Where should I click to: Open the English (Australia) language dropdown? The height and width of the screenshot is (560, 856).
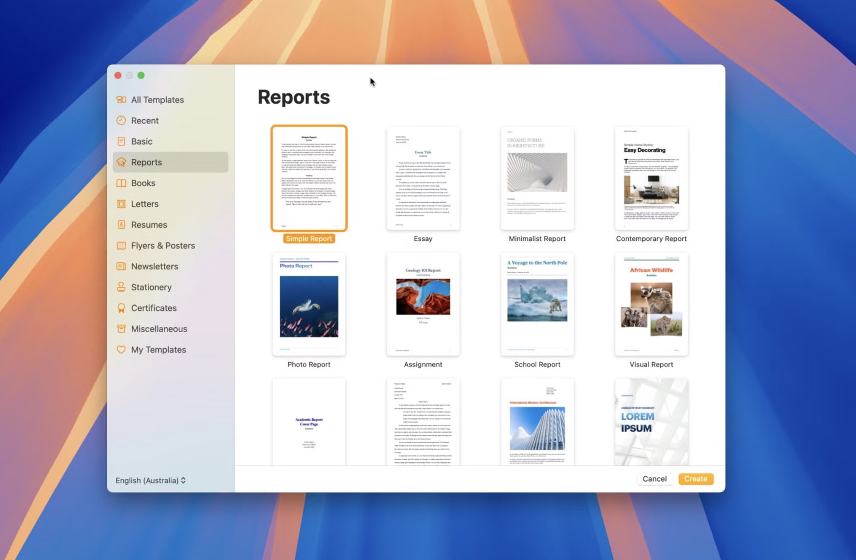pos(150,480)
